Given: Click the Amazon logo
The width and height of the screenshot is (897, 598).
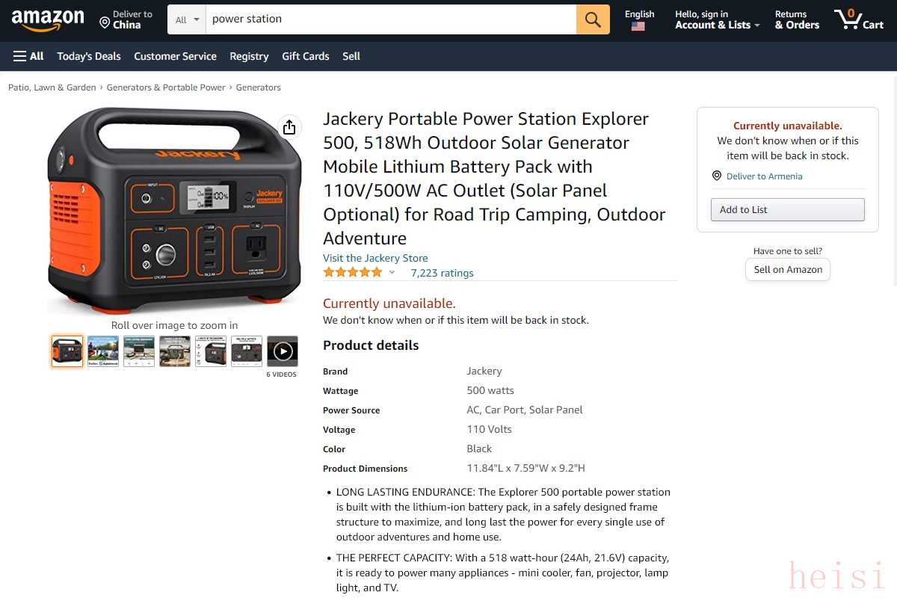Looking at the screenshot, I should [48, 20].
